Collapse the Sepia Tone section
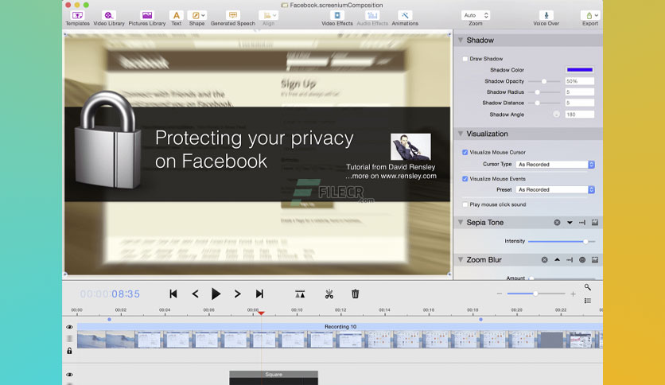The image size is (665, 385). click(x=460, y=222)
